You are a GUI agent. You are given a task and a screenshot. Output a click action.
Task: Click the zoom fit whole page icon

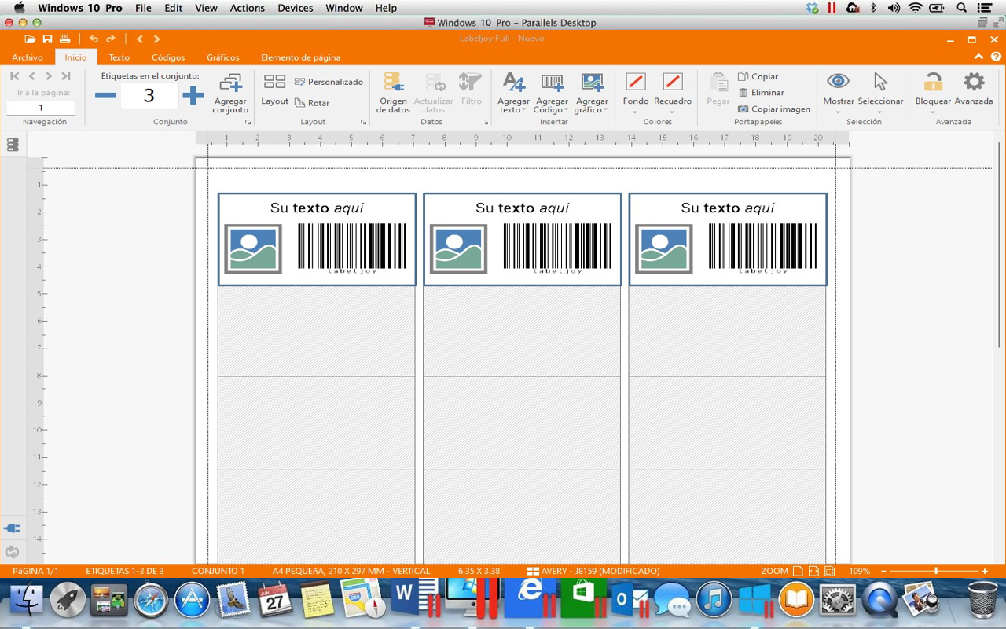point(798,571)
